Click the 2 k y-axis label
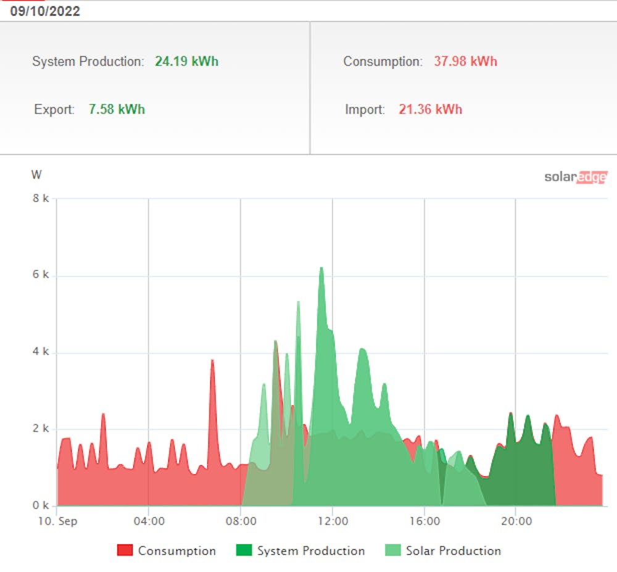Viewport: 617px width, 572px height. (x=41, y=428)
